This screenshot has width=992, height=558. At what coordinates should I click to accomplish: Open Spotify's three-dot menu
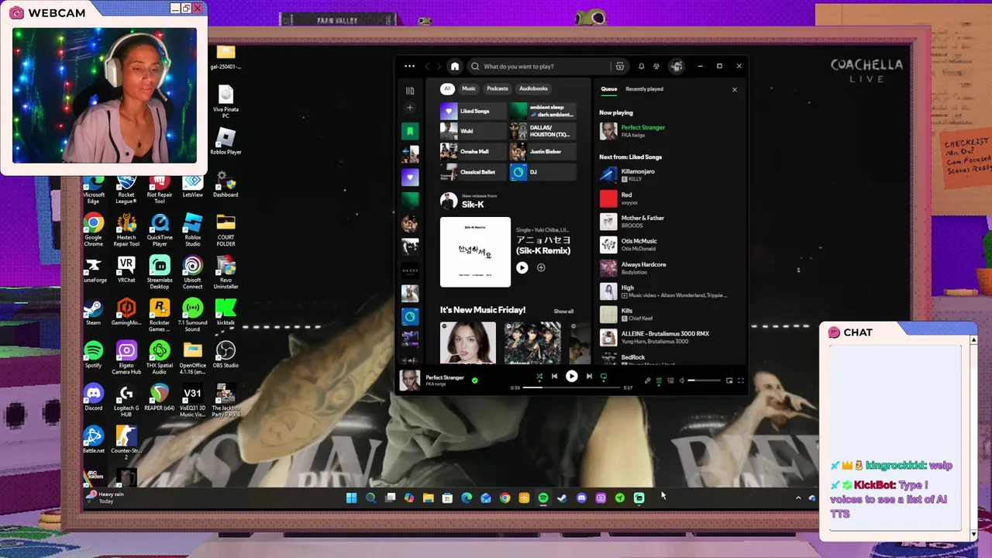tap(409, 67)
